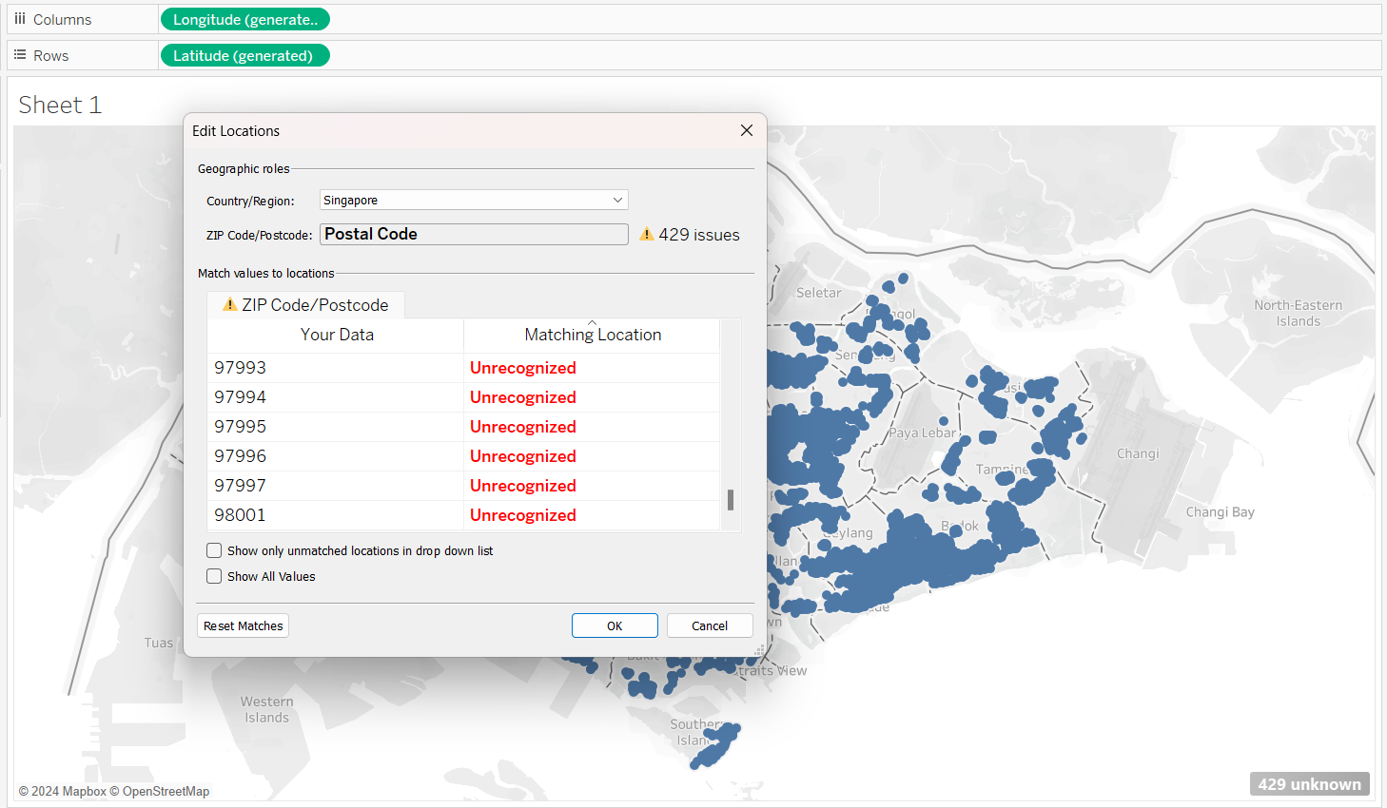Screen dimensions: 1387x808
Task: Close the Edit Locations dialog
Action: (747, 131)
